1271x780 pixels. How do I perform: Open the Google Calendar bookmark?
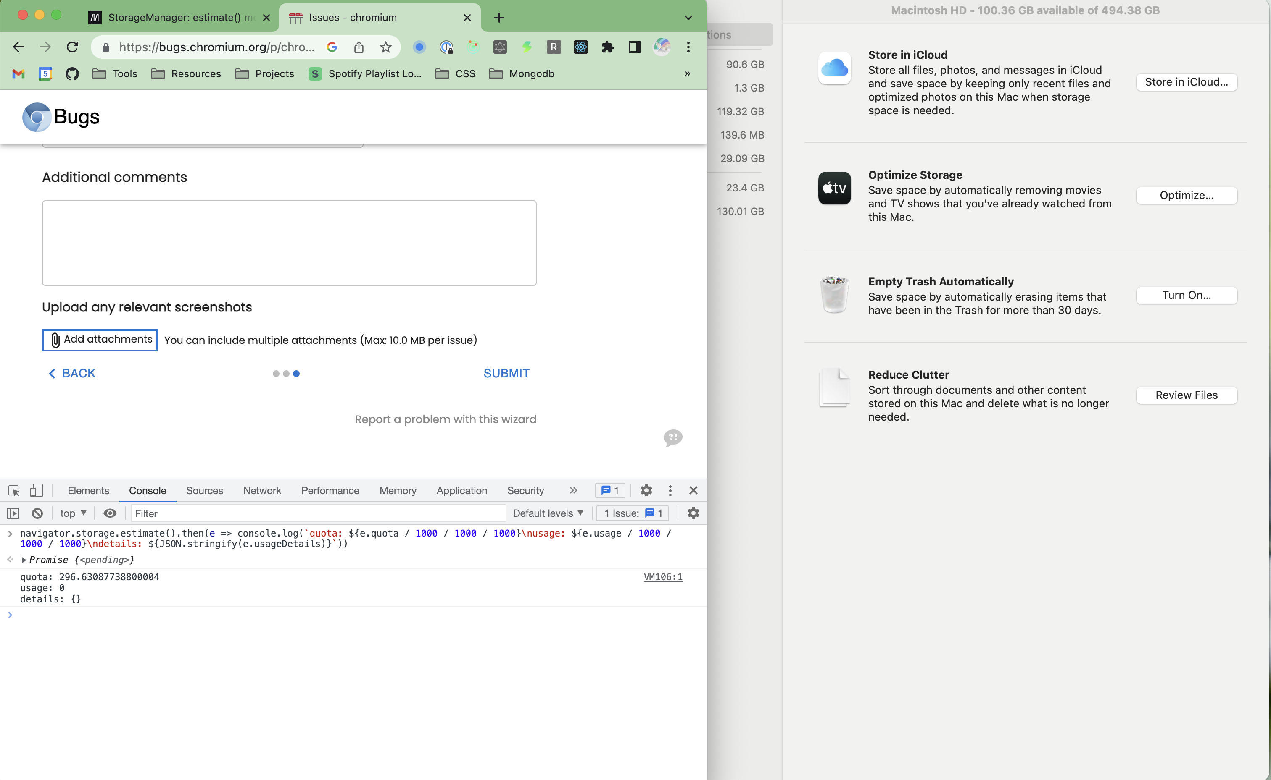(x=45, y=74)
